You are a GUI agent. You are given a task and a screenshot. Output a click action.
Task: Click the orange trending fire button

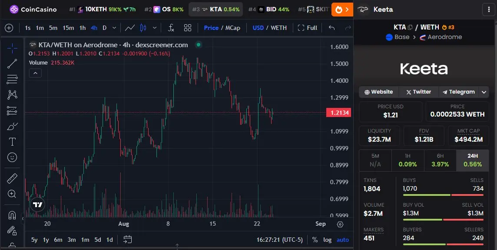(342, 10)
